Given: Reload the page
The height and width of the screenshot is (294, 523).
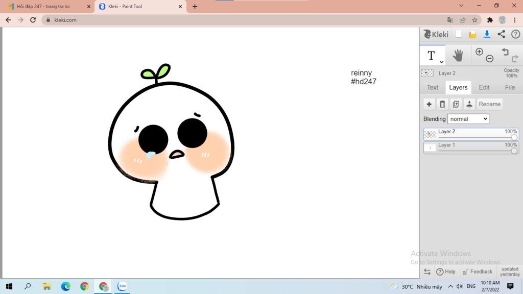Looking at the screenshot, I should click(33, 20).
